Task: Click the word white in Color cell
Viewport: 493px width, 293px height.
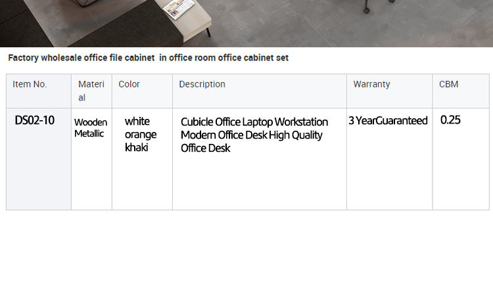Action: pyautogui.click(x=137, y=122)
